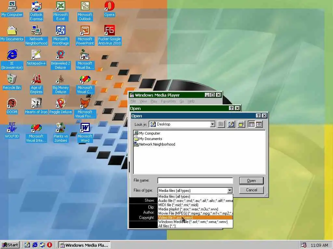Switch to Details view in Open dialog
The image size is (333, 249).
(x=259, y=124)
